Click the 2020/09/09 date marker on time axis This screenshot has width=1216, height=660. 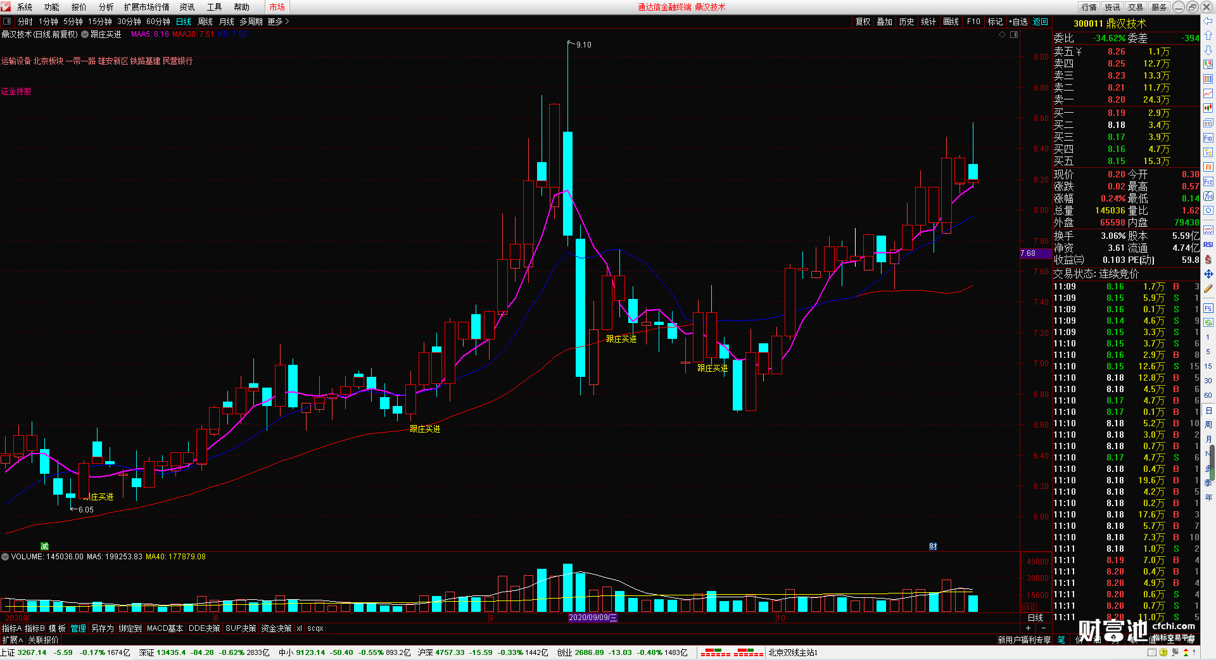pyautogui.click(x=592, y=618)
